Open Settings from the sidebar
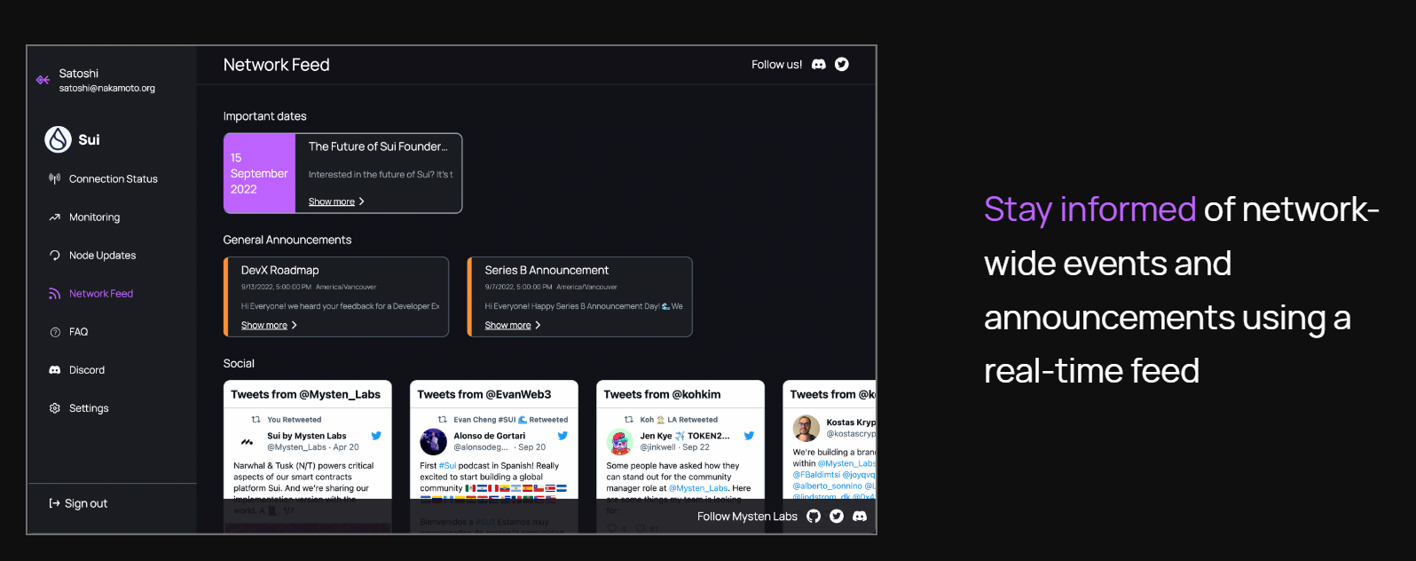Screen dimensions: 1416x561 pos(89,408)
